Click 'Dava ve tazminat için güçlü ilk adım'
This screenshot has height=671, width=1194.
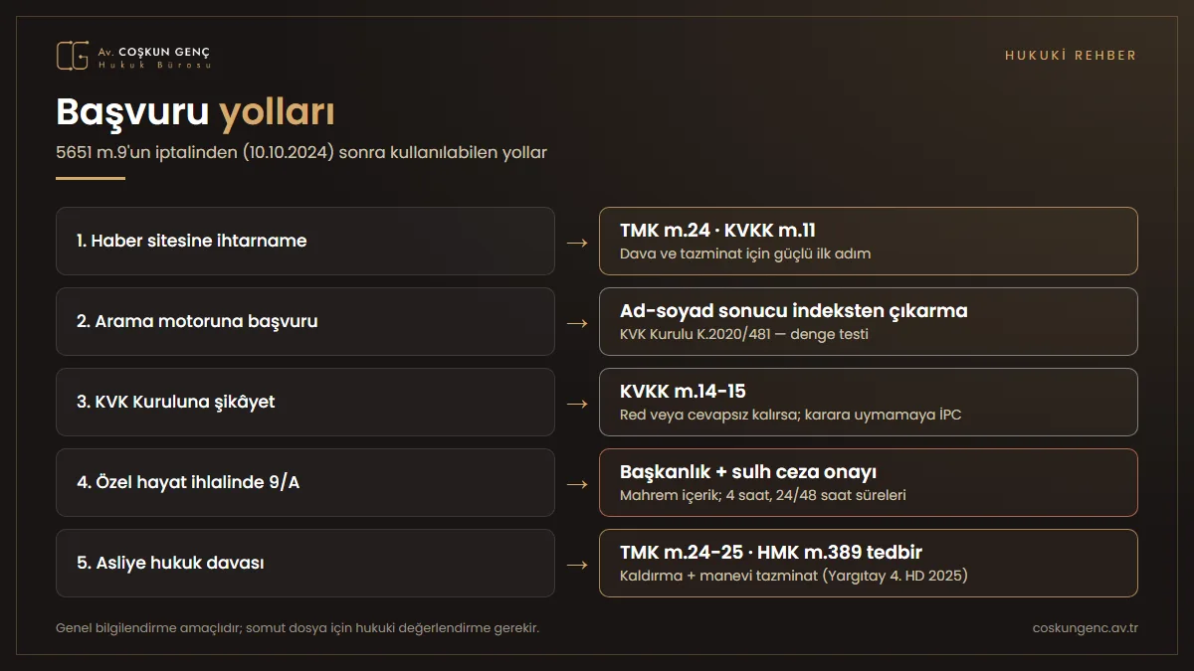click(745, 253)
